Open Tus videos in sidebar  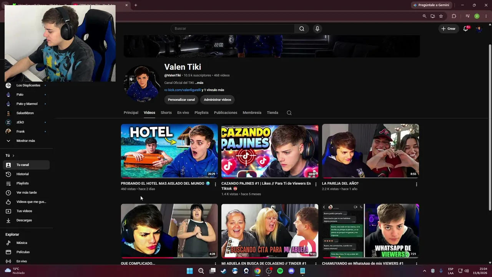coord(26,211)
